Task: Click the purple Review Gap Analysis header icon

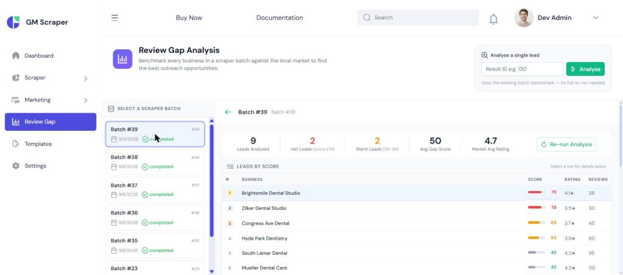Action: click(122, 59)
